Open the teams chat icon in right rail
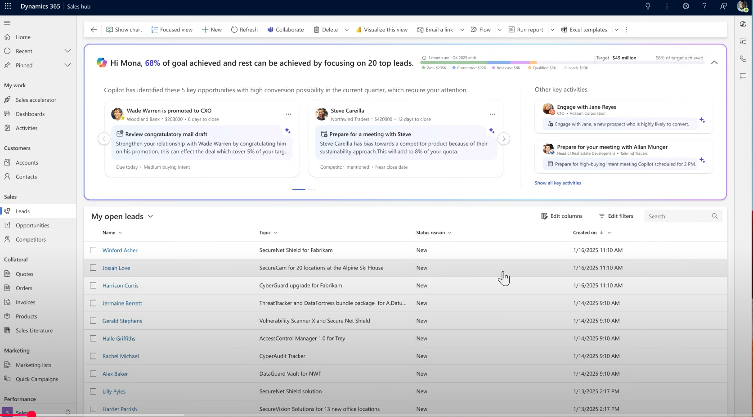753x417 pixels. [x=743, y=41]
